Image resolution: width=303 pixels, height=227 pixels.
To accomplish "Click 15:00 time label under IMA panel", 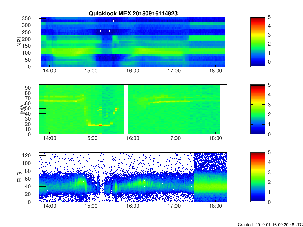I will [x=91, y=138].
